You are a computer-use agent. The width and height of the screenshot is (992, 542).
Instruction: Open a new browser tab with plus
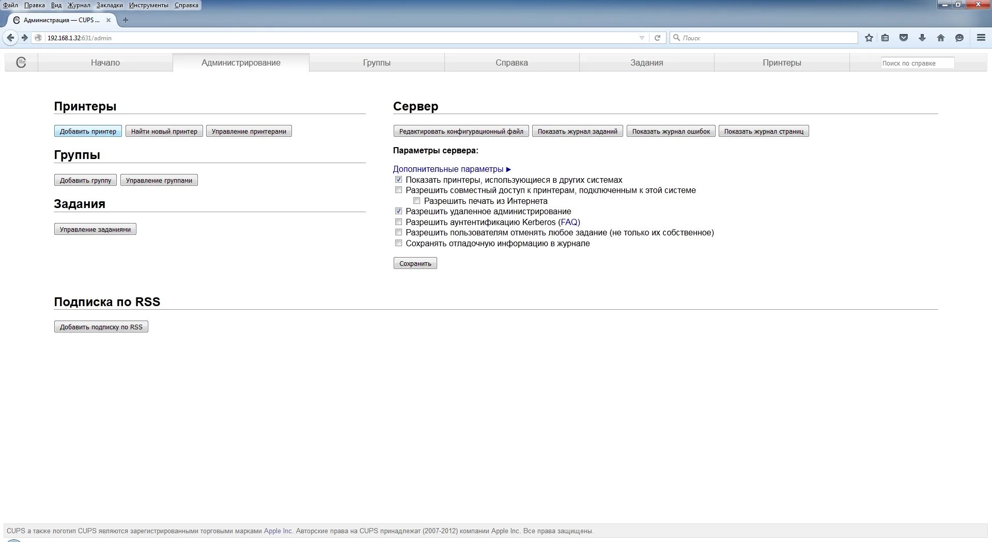125,20
